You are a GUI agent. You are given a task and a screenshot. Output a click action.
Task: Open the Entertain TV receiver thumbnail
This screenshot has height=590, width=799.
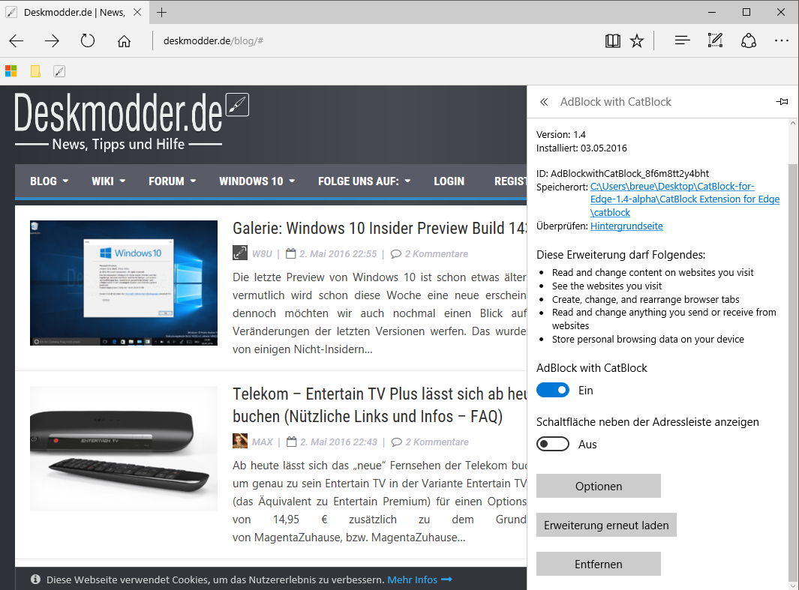pyautogui.click(x=124, y=448)
